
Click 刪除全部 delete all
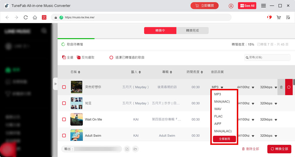click(x=250, y=149)
